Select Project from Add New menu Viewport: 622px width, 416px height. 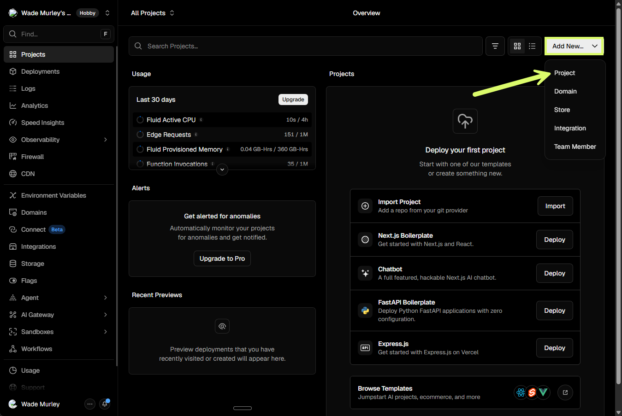click(x=575, y=73)
